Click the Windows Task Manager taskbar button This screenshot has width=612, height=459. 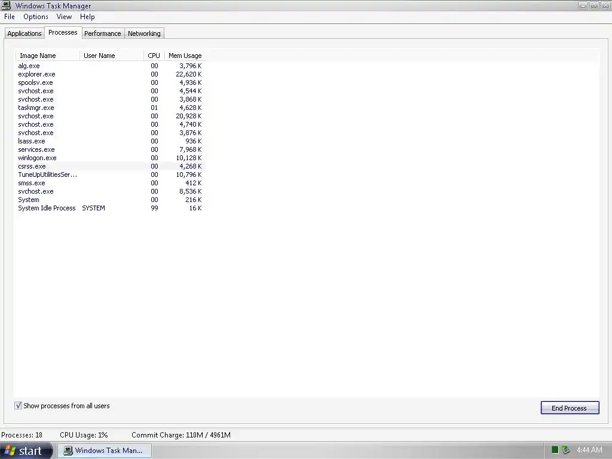pos(105,451)
